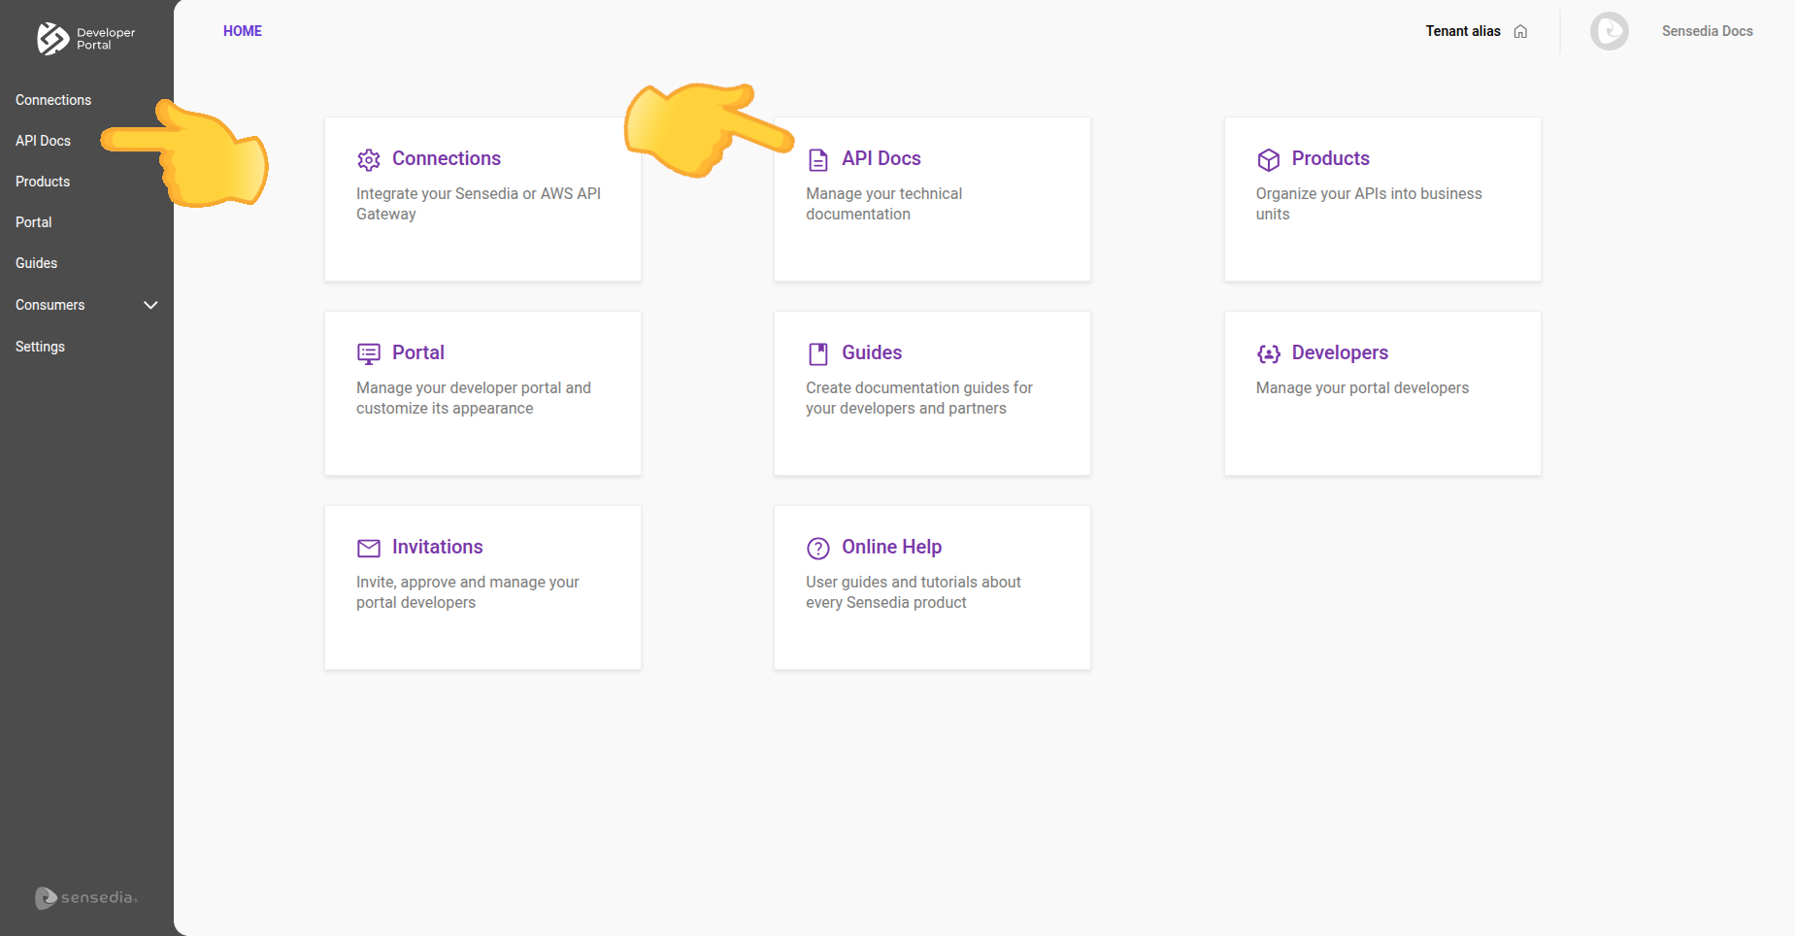The height and width of the screenshot is (936, 1795).
Task: Click the API Docs document icon
Action: pyautogui.click(x=818, y=159)
